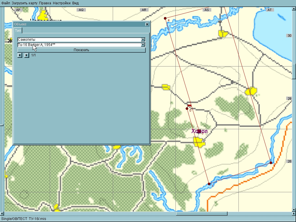Screen dimensions: 296x222
Task: Click grid row label 30
Action: click(x=289, y=36)
